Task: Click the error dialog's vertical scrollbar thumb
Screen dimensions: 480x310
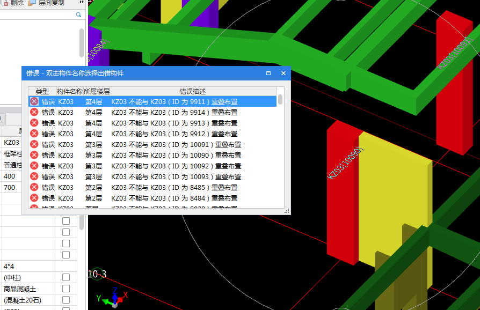Action: [280, 99]
